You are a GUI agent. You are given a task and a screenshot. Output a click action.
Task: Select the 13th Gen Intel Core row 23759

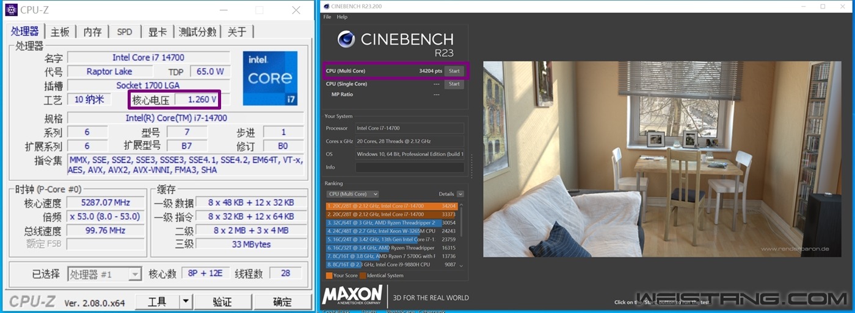391,240
